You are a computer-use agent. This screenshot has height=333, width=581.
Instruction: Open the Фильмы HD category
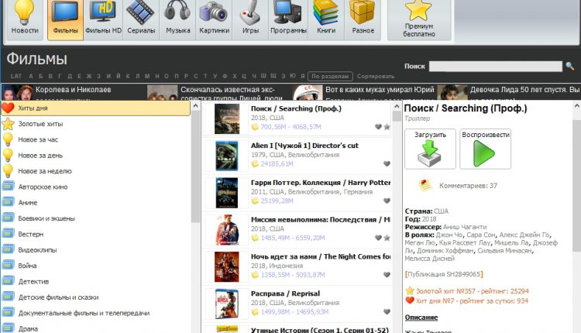point(103,19)
